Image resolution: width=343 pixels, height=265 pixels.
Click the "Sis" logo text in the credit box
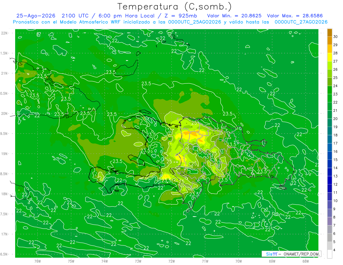point(269,254)
